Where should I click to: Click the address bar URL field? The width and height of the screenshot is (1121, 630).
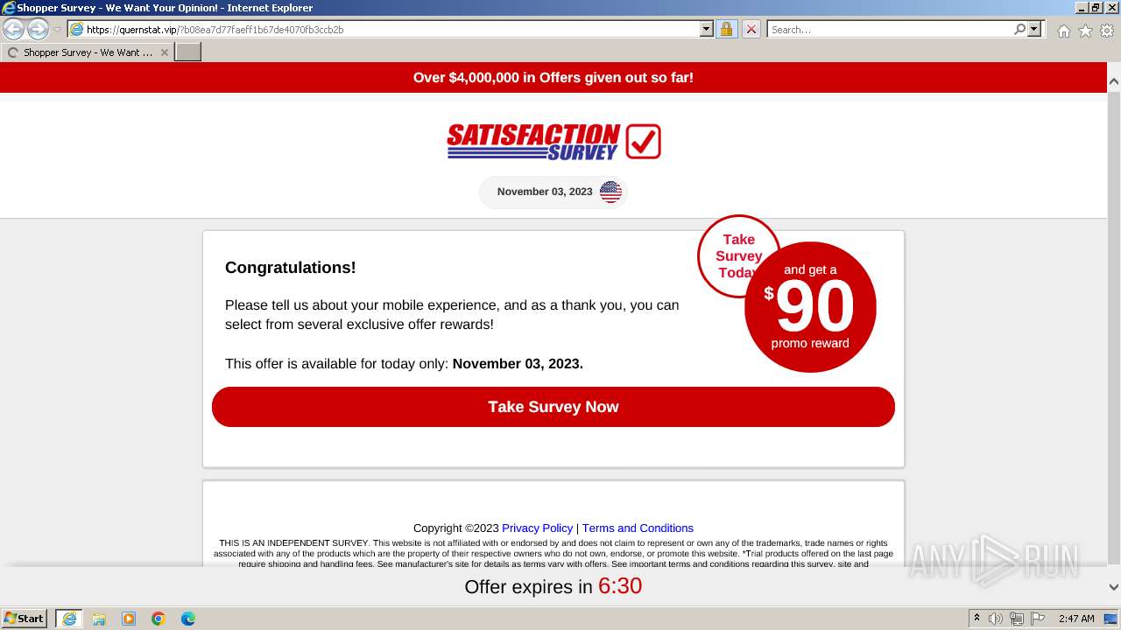(x=383, y=29)
